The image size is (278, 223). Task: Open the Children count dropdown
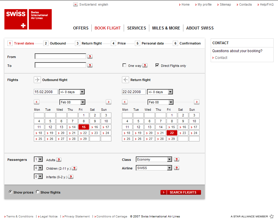pyautogui.click(x=38, y=168)
